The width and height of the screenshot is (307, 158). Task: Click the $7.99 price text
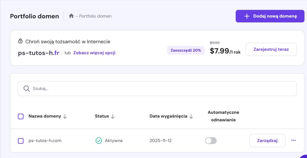tap(219, 51)
